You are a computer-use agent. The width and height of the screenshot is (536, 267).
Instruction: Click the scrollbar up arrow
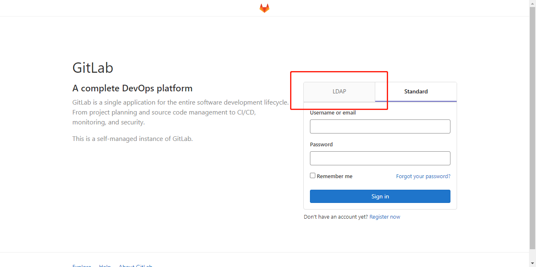(532, 3)
